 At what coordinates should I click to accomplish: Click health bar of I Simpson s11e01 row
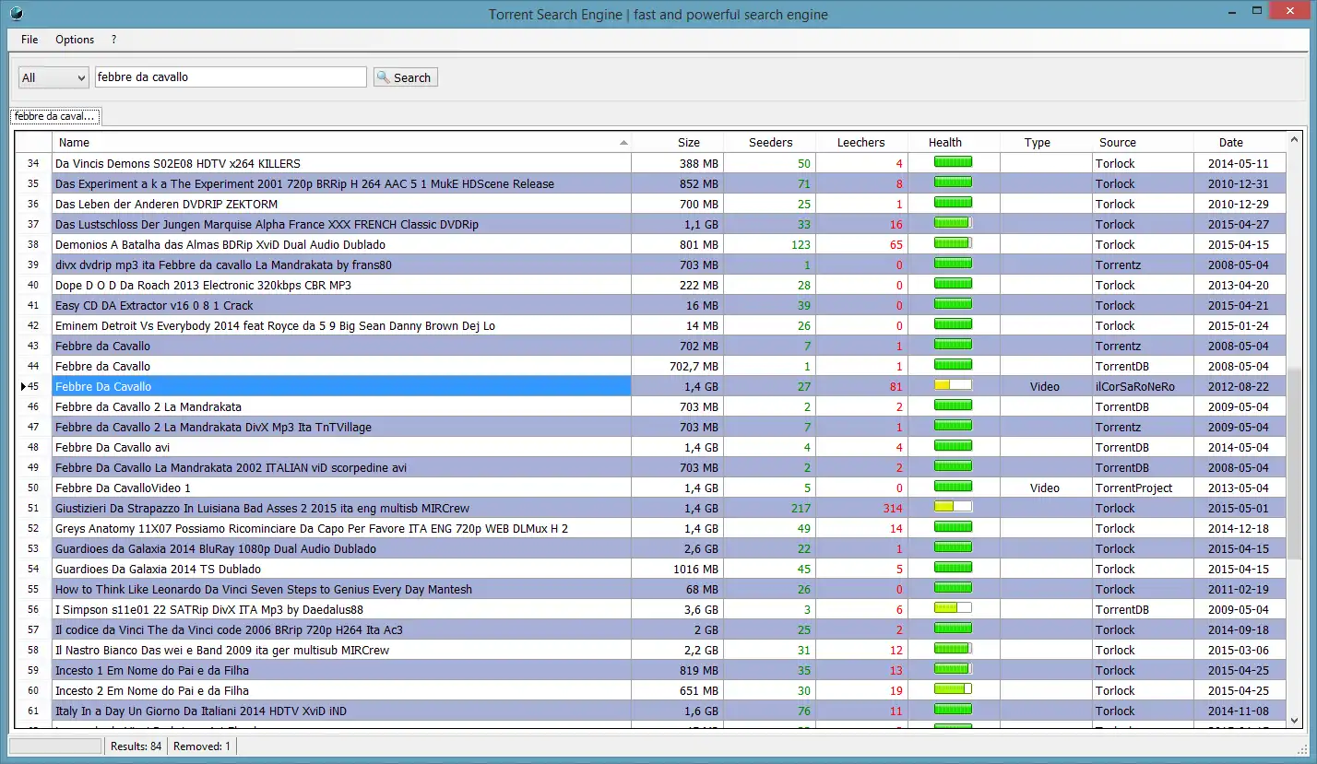pyautogui.click(x=953, y=608)
